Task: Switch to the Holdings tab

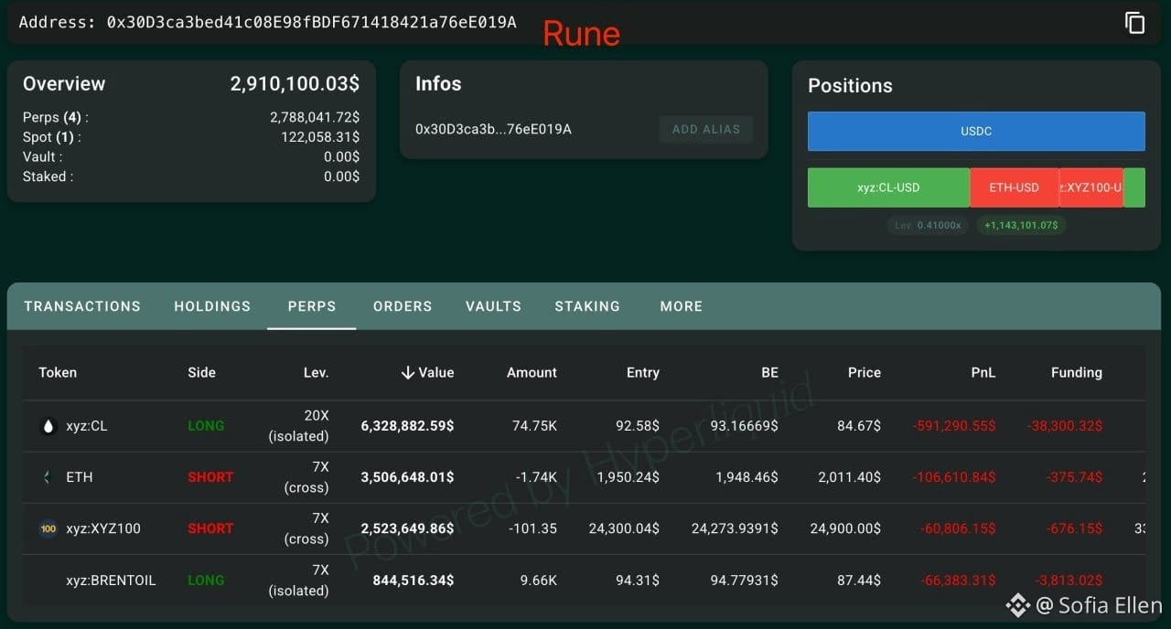Action: 212,306
